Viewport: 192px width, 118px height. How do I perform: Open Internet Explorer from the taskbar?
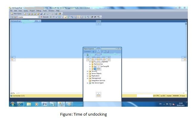[21, 104]
